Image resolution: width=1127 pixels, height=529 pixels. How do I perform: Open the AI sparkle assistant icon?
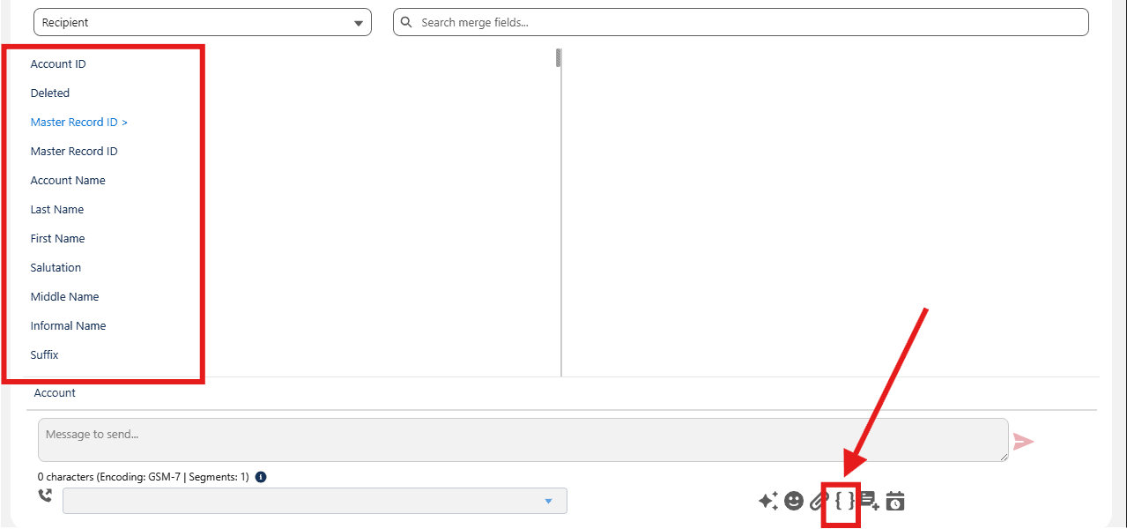coord(767,501)
